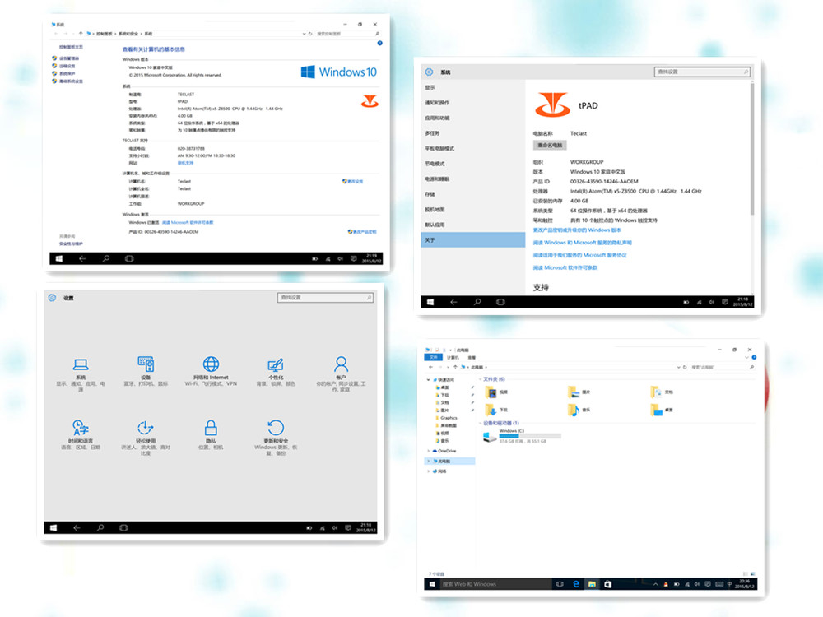Select 存储 in About window sidebar
Viewport: 823px width, 617px height.
(473, 194)
